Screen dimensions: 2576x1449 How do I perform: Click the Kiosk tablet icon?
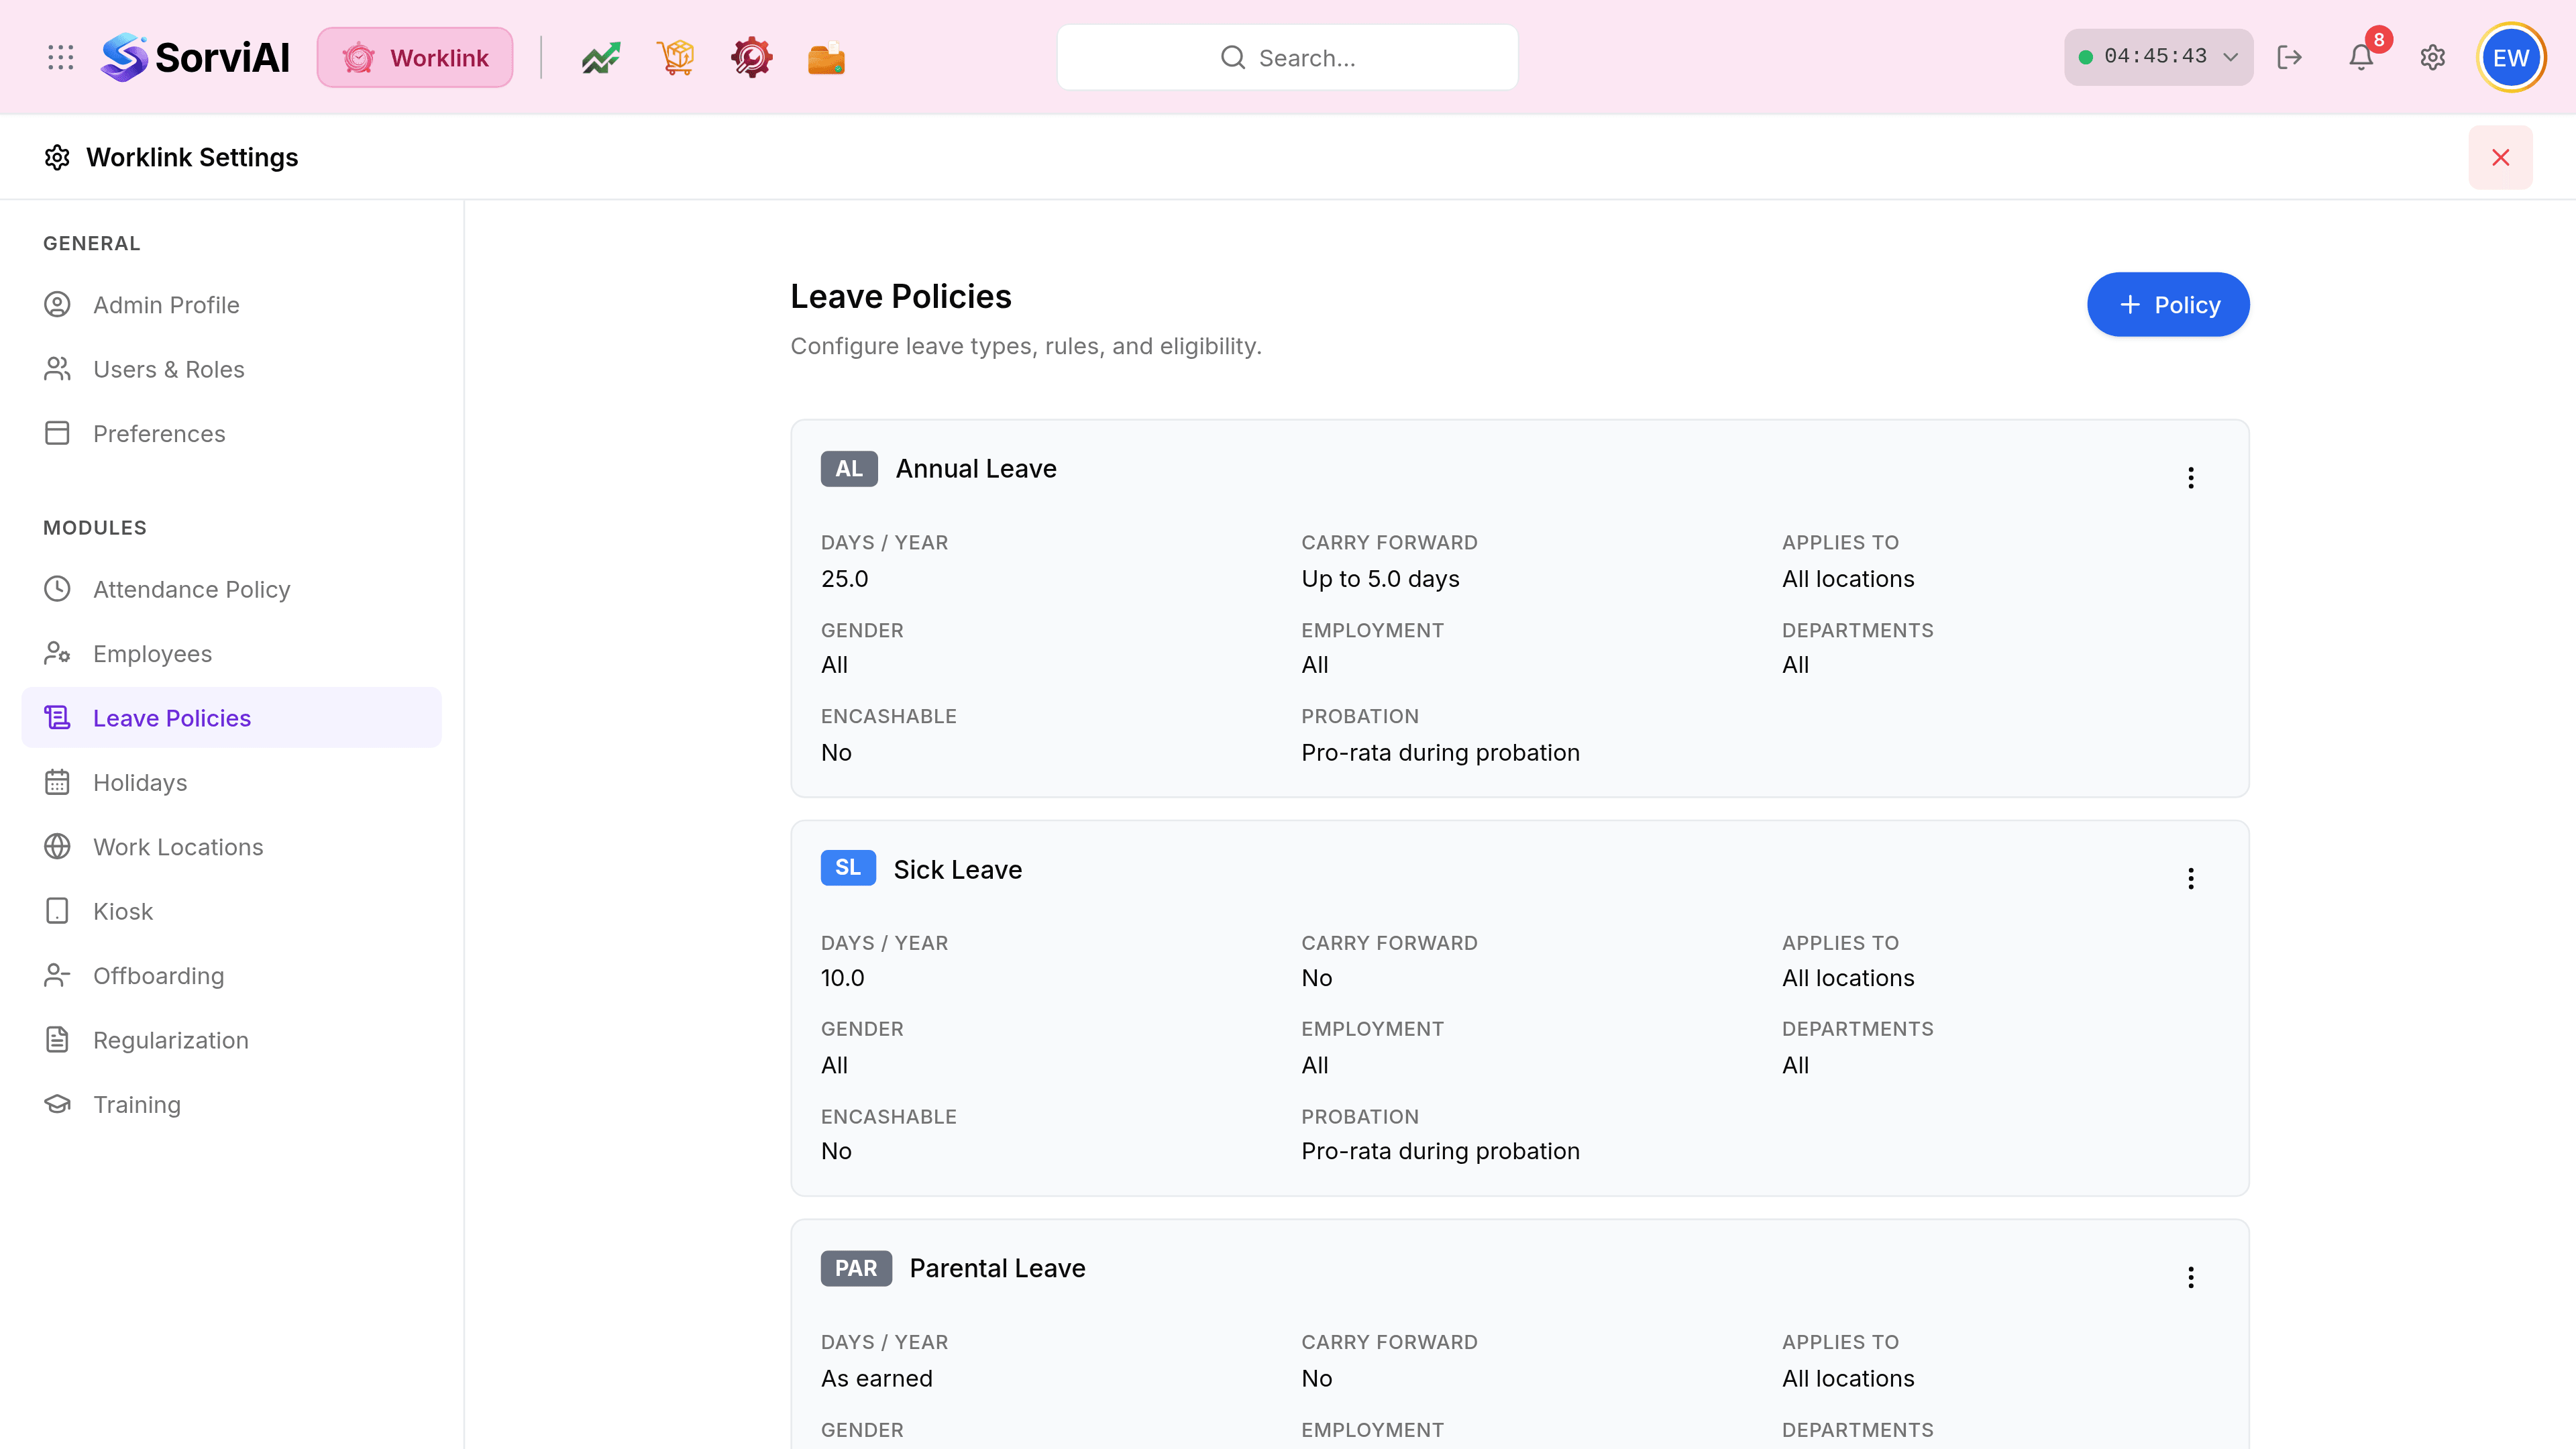[57, 911]
